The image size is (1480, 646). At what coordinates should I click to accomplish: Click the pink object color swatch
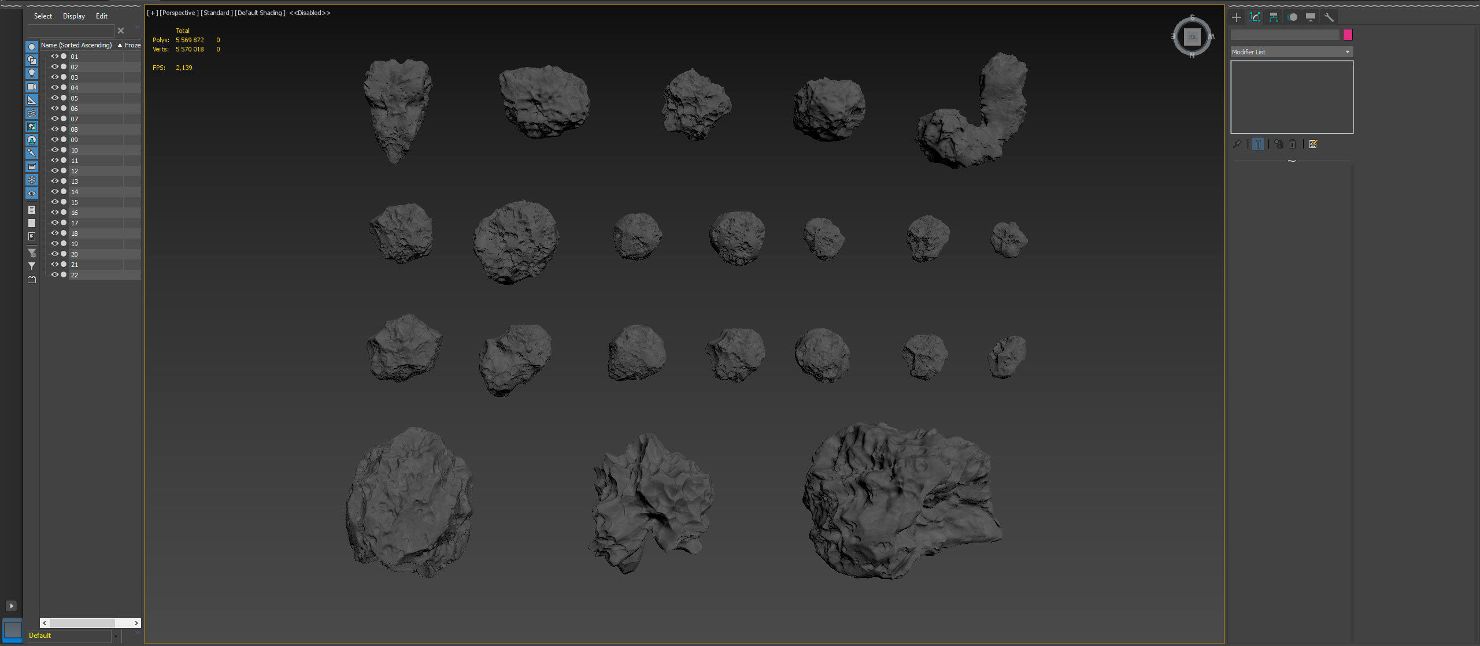click(x=1348, y=35)
